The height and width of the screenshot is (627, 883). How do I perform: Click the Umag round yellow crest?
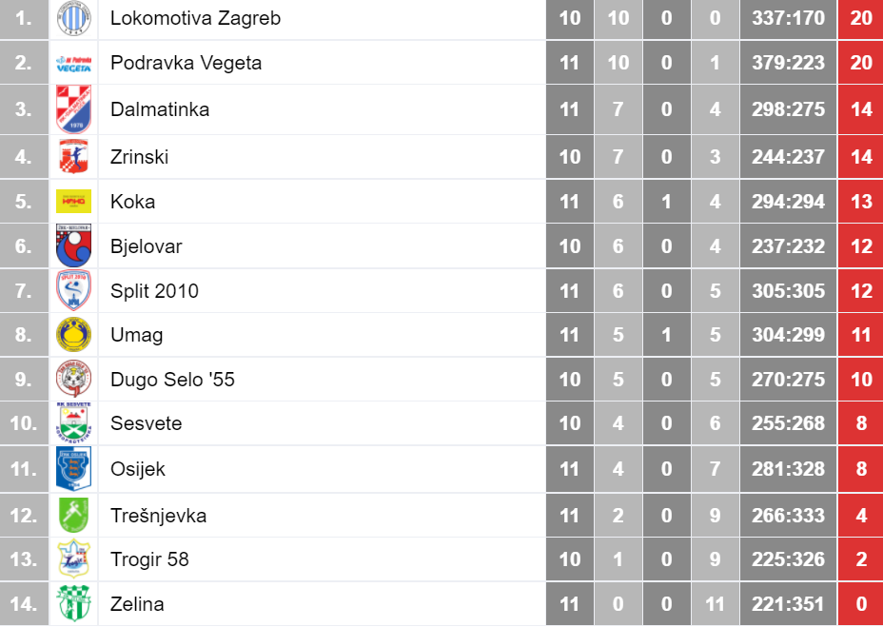[74, 335]
